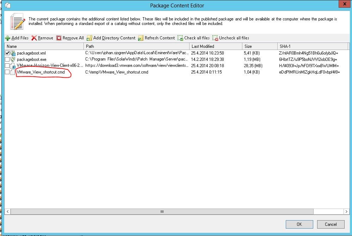The image size is (352, 236).
Task: Select the Add Files icon
Action: pos(8,38)
